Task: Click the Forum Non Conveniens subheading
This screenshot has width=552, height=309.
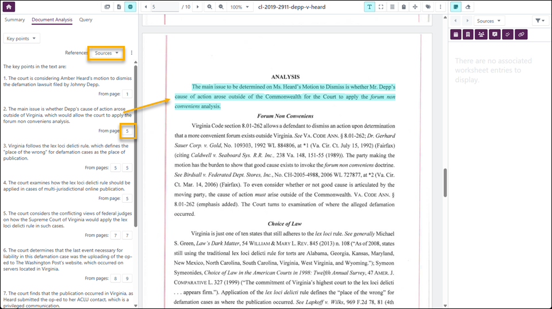Action: tap(285, 116)
